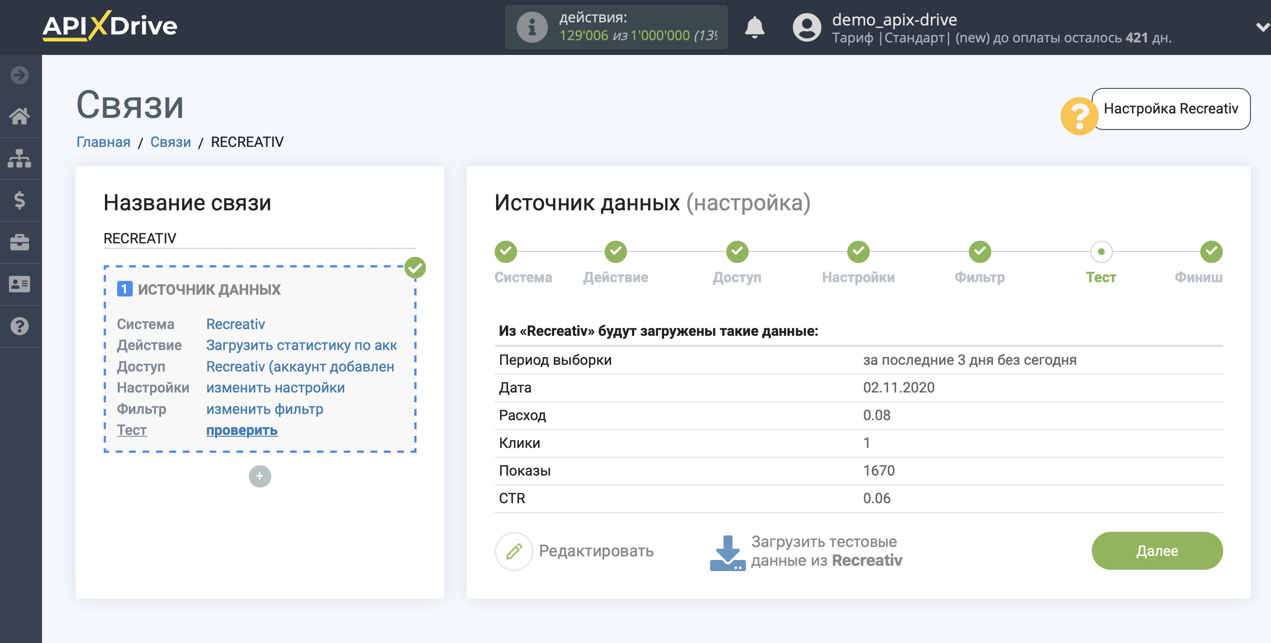Click Период выборки row label
This screenshot has height=643, width=1271.
point(555,360)
